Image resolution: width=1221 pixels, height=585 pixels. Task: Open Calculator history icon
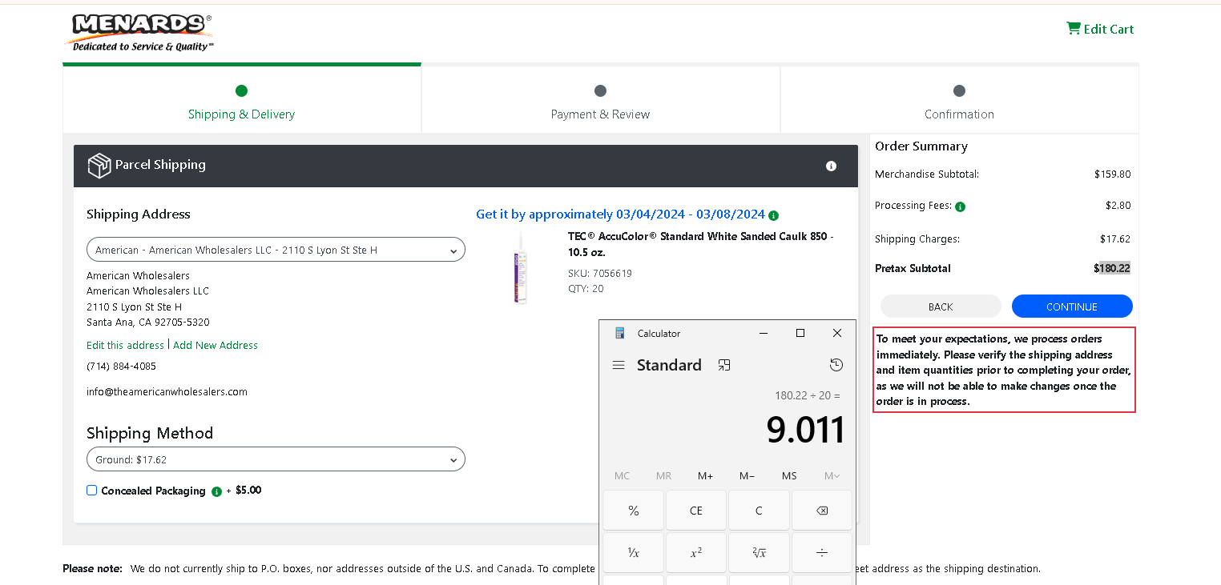click(x=836, y=365)
